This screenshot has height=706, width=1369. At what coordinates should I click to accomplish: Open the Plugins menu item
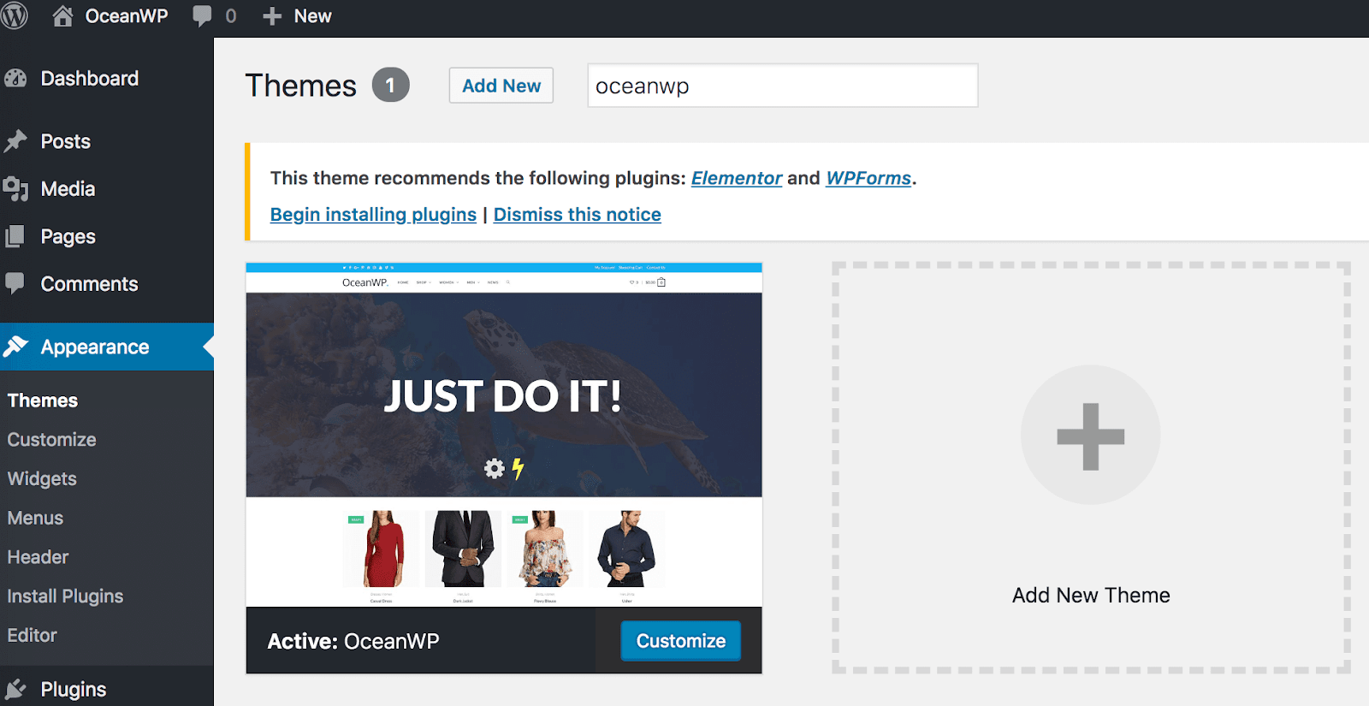coord(74,690)
